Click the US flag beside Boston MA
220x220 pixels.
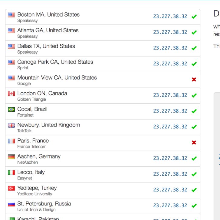(11, 15)
